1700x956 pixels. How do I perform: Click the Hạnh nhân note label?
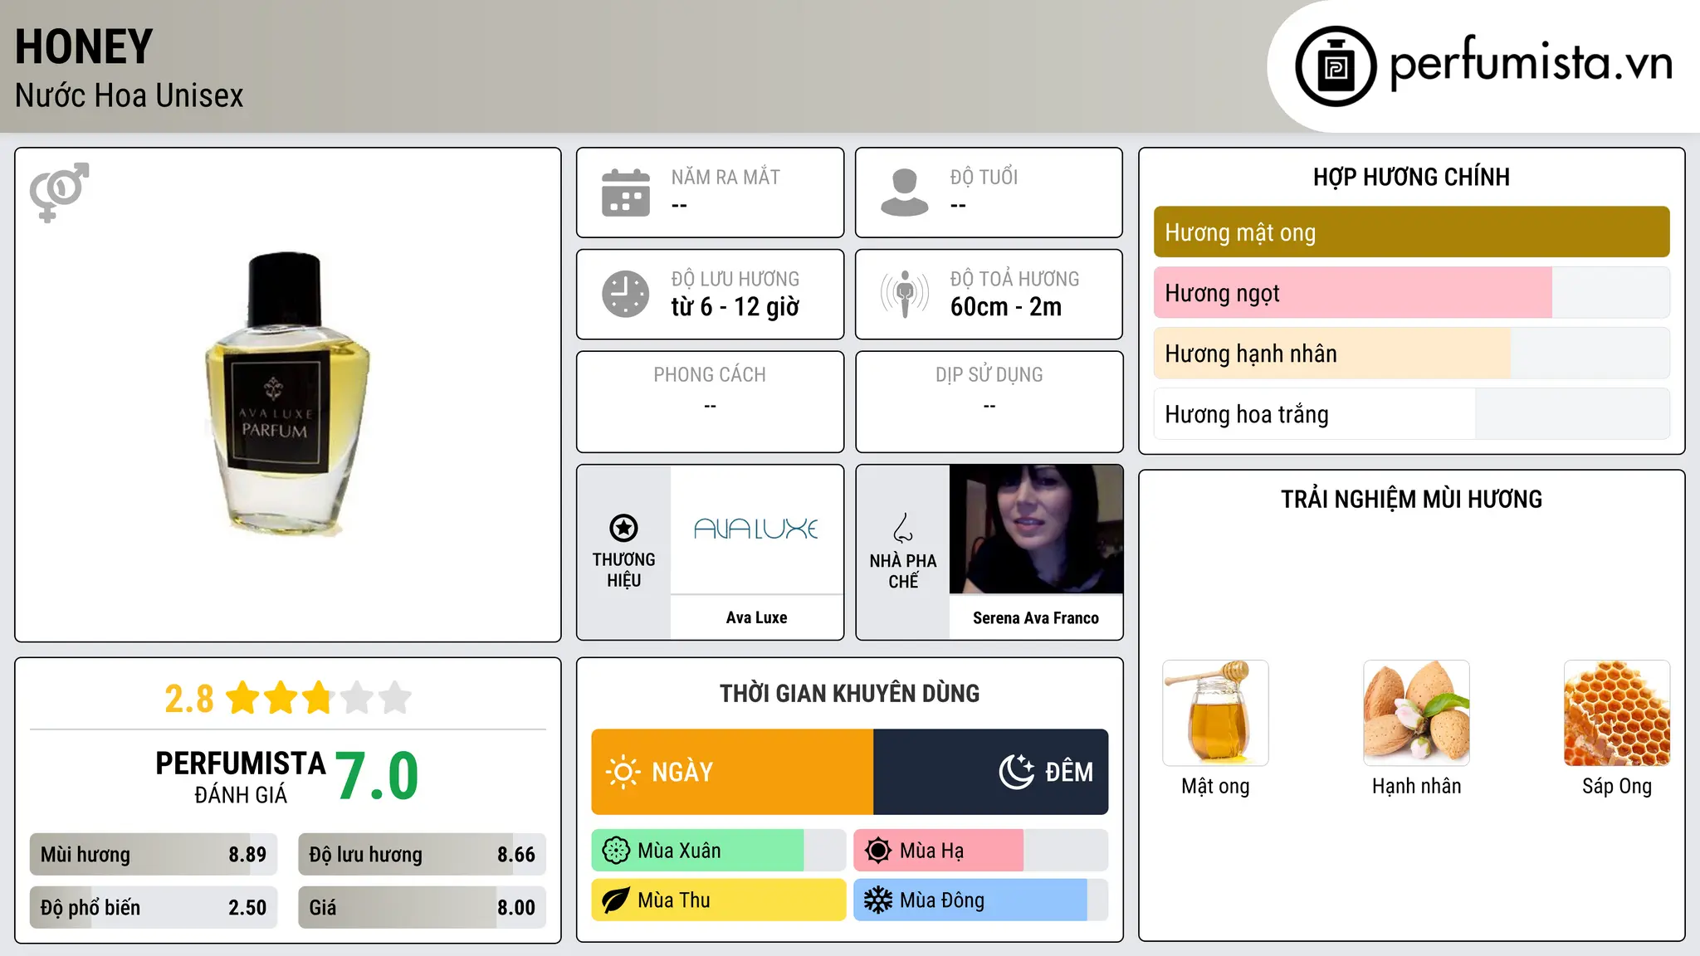(1416, 786)
